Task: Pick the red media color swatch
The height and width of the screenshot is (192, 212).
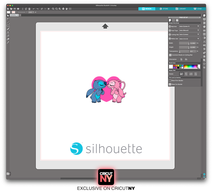Action: coord(174,66)
